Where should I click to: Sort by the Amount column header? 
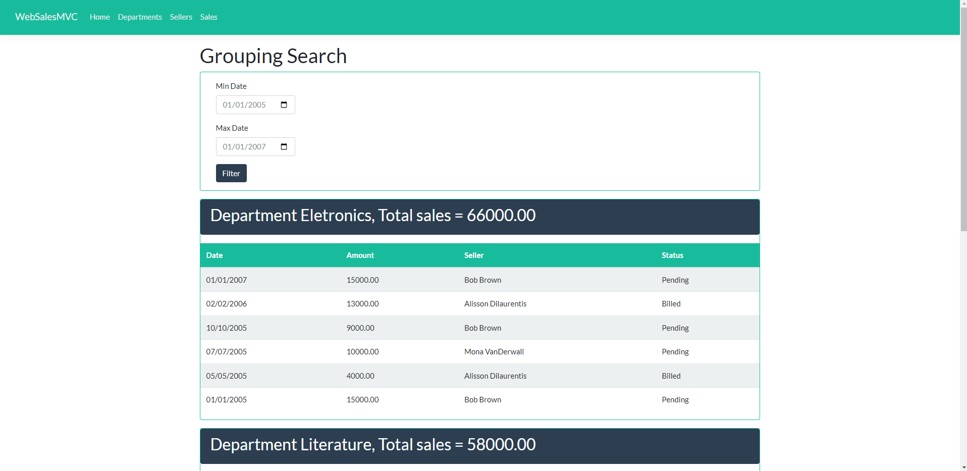[360, 255]
